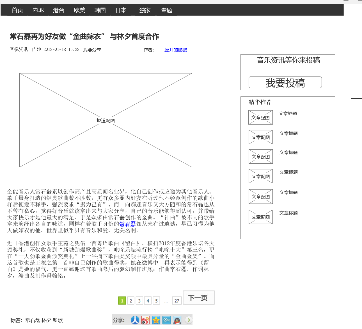Share to QQ penguin icon
Image resolution: width=362 pixels, height=329 pixels.
point(177,320)
